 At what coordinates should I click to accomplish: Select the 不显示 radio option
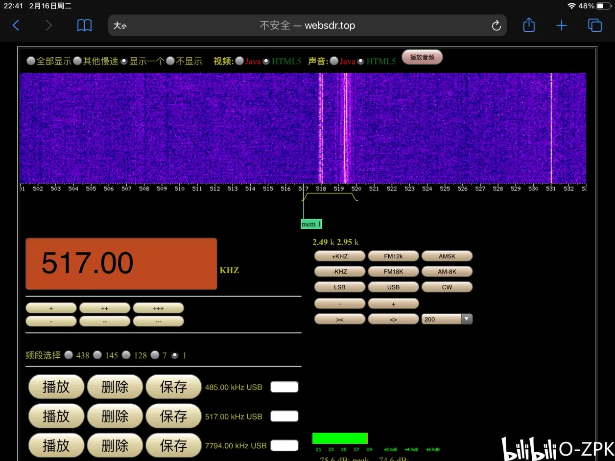click(x=170, y=61)
